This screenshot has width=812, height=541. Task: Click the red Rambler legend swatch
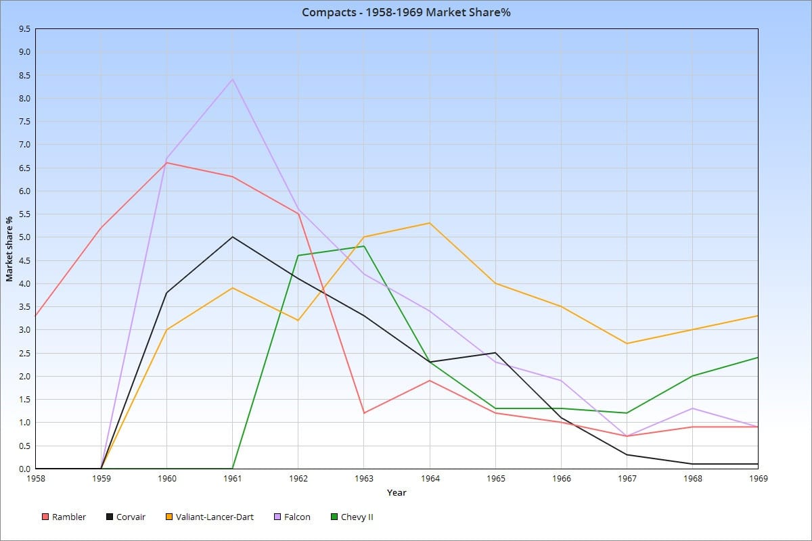tap(45, 517)
